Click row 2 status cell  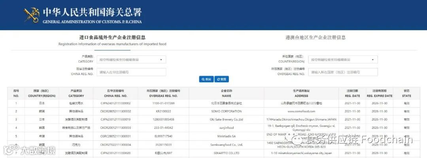coord(406,111)
